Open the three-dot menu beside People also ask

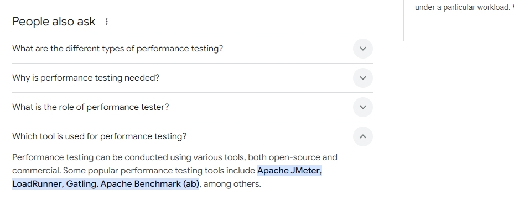(107, 22)
